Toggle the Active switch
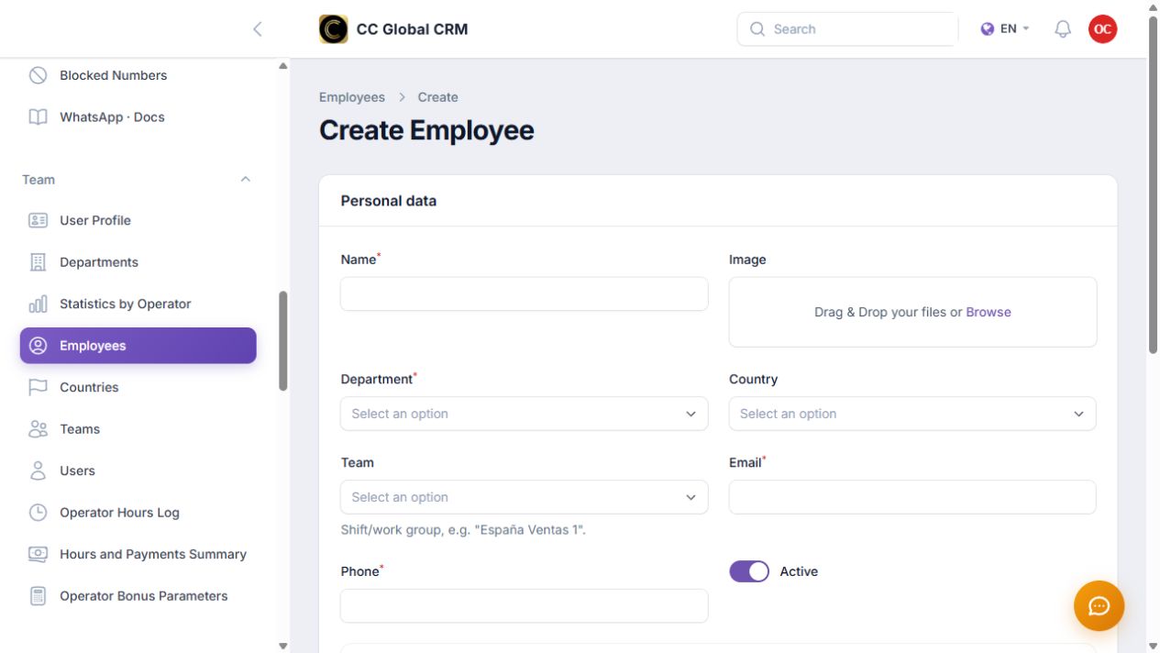1160x653 pixels. pos(749,571)
